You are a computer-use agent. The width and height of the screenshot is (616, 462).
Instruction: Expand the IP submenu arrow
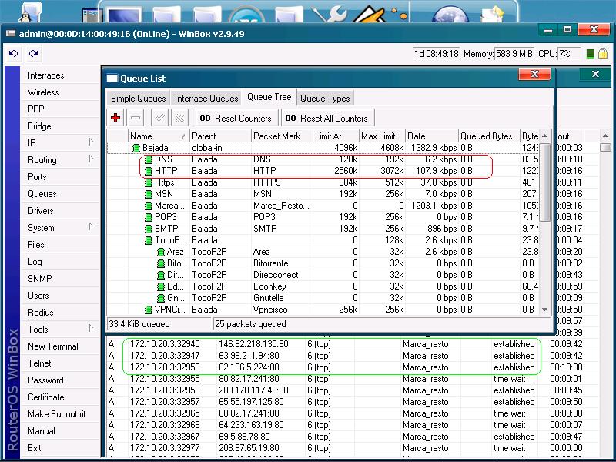point(91,142)
